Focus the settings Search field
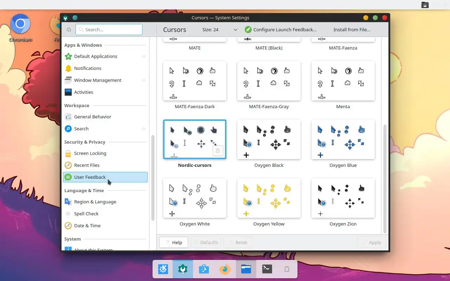The image size is (450, 281). 109,30
